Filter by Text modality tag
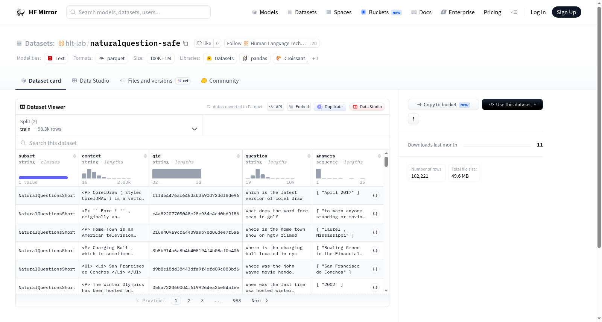 (56, 58)
